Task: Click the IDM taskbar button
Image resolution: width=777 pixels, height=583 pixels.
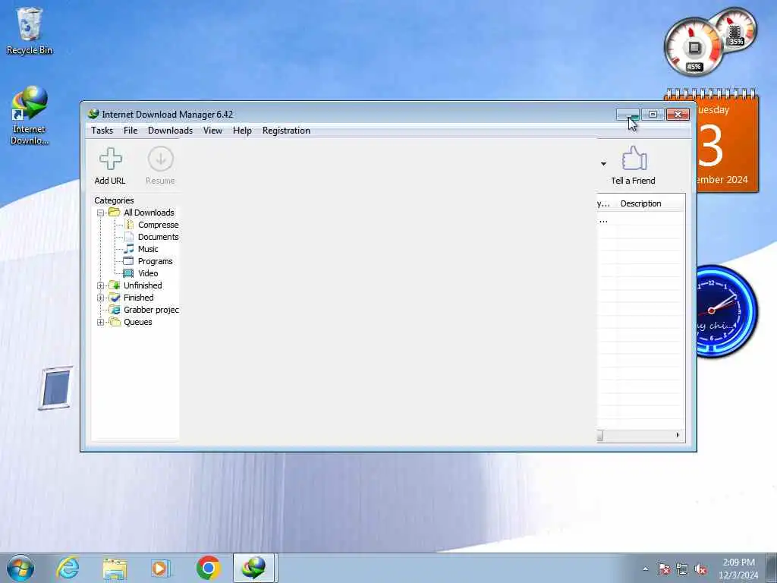Action: click(x=253, y=568)
